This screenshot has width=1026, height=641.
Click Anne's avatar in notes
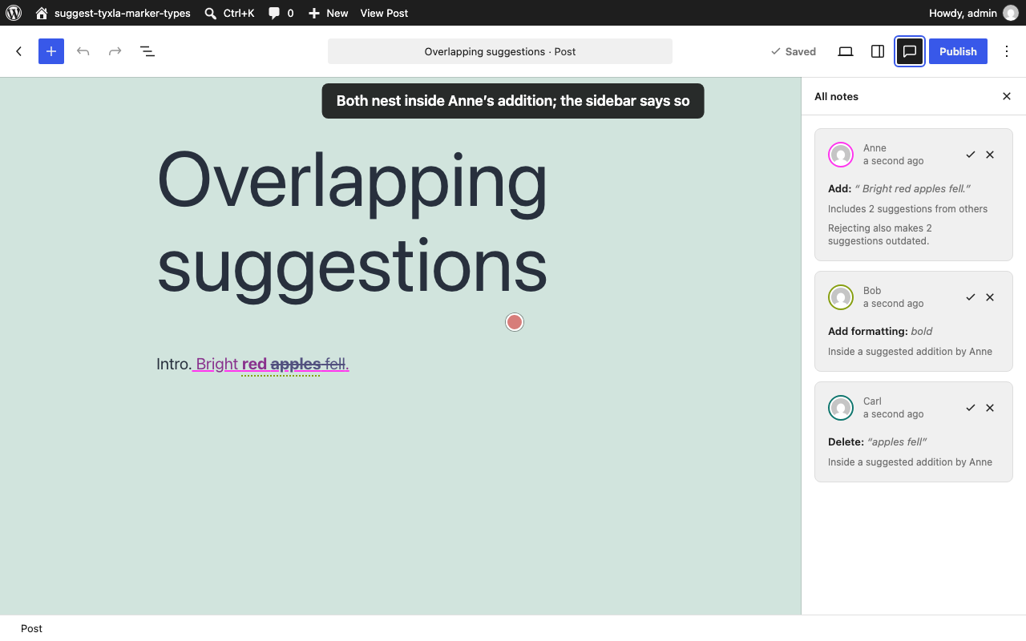coord(841,155)
